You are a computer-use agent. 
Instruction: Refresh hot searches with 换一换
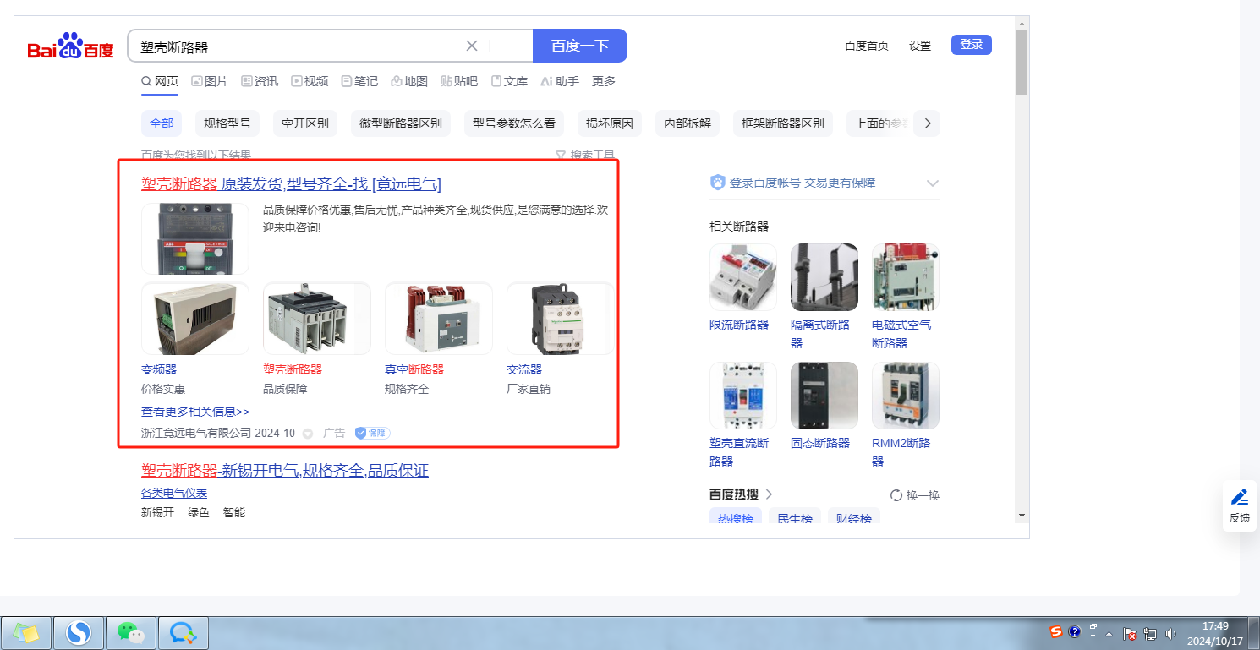915,495
